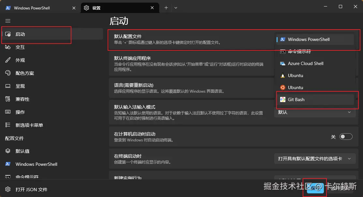Choose the Ubuntu option with orange icon
363x197 pixels.
click(315, 87)
